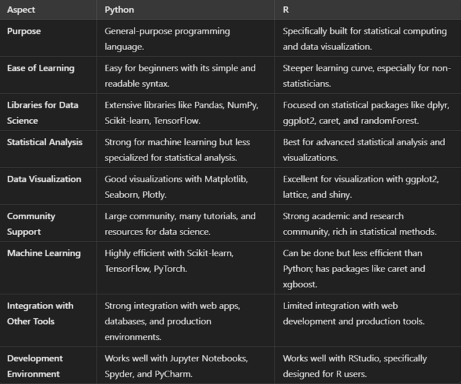Click the Integration with Other Tools label
The width and height of the screenshot is (461, 384).
coord(40,313)
